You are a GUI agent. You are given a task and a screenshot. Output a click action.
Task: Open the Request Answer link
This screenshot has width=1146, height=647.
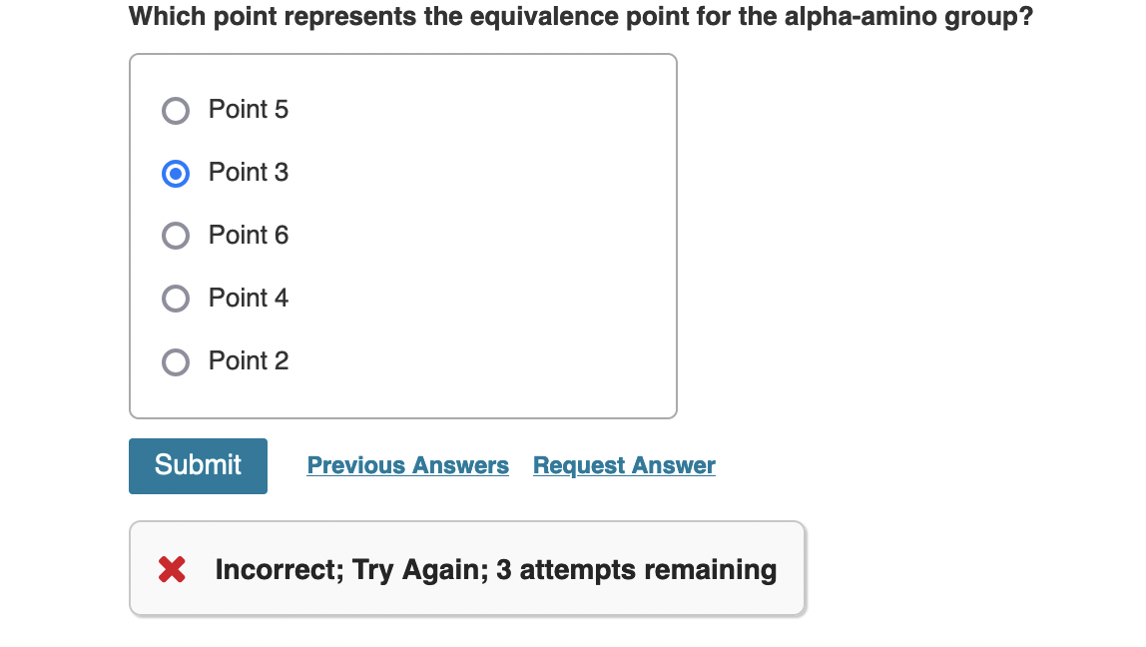[x=624, y=465]
